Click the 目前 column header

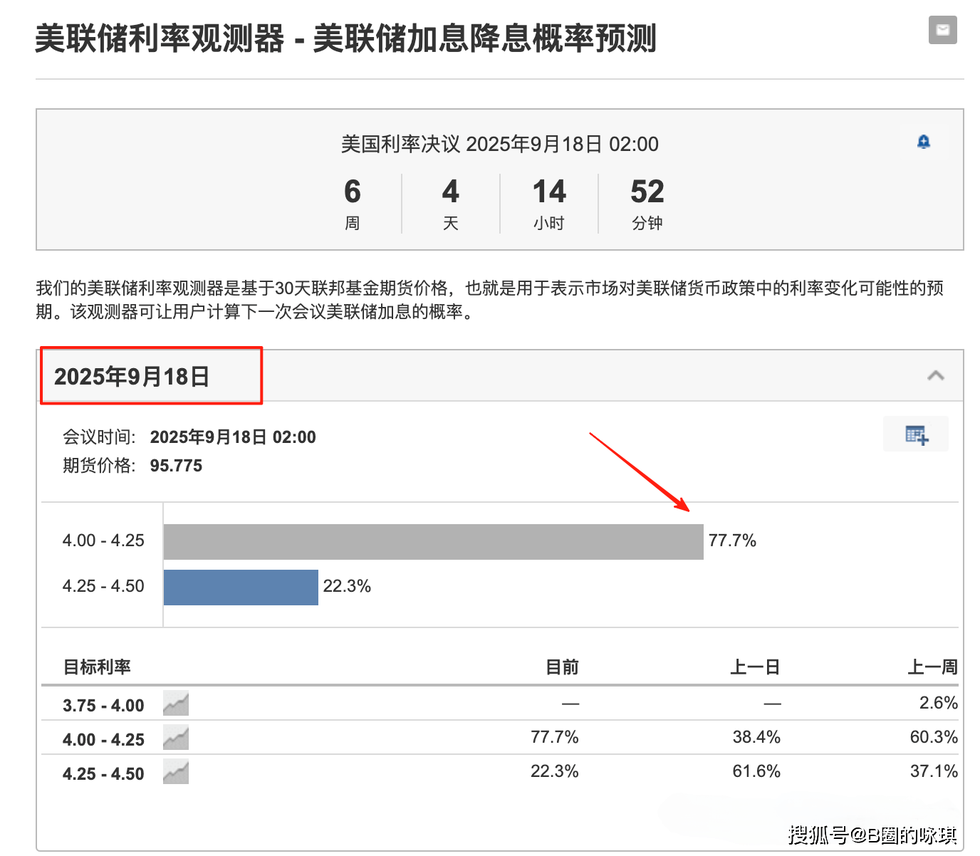562,667
